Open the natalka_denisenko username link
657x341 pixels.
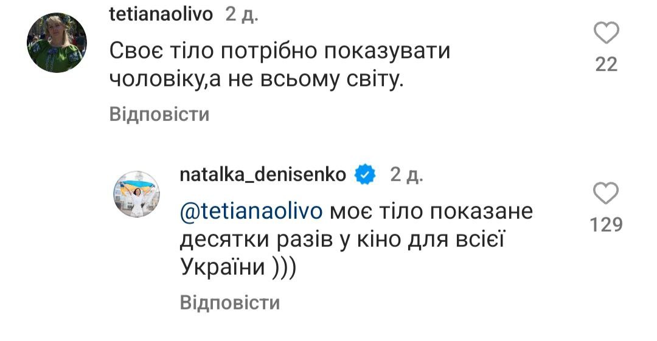tap(263, 175)
